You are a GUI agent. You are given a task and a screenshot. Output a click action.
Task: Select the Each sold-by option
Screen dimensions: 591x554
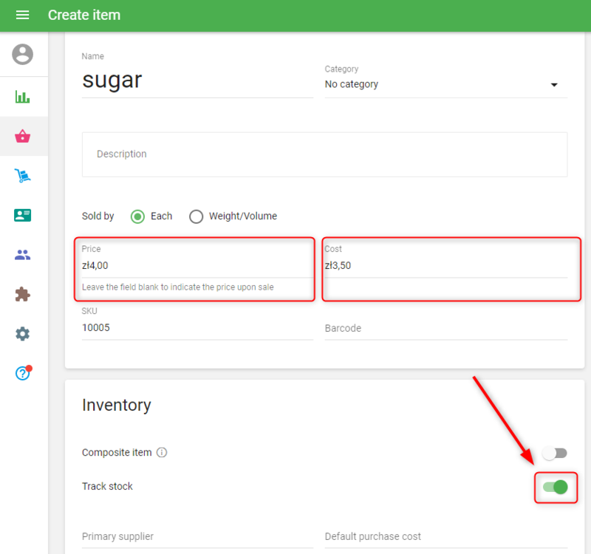[x=137, y=216]
